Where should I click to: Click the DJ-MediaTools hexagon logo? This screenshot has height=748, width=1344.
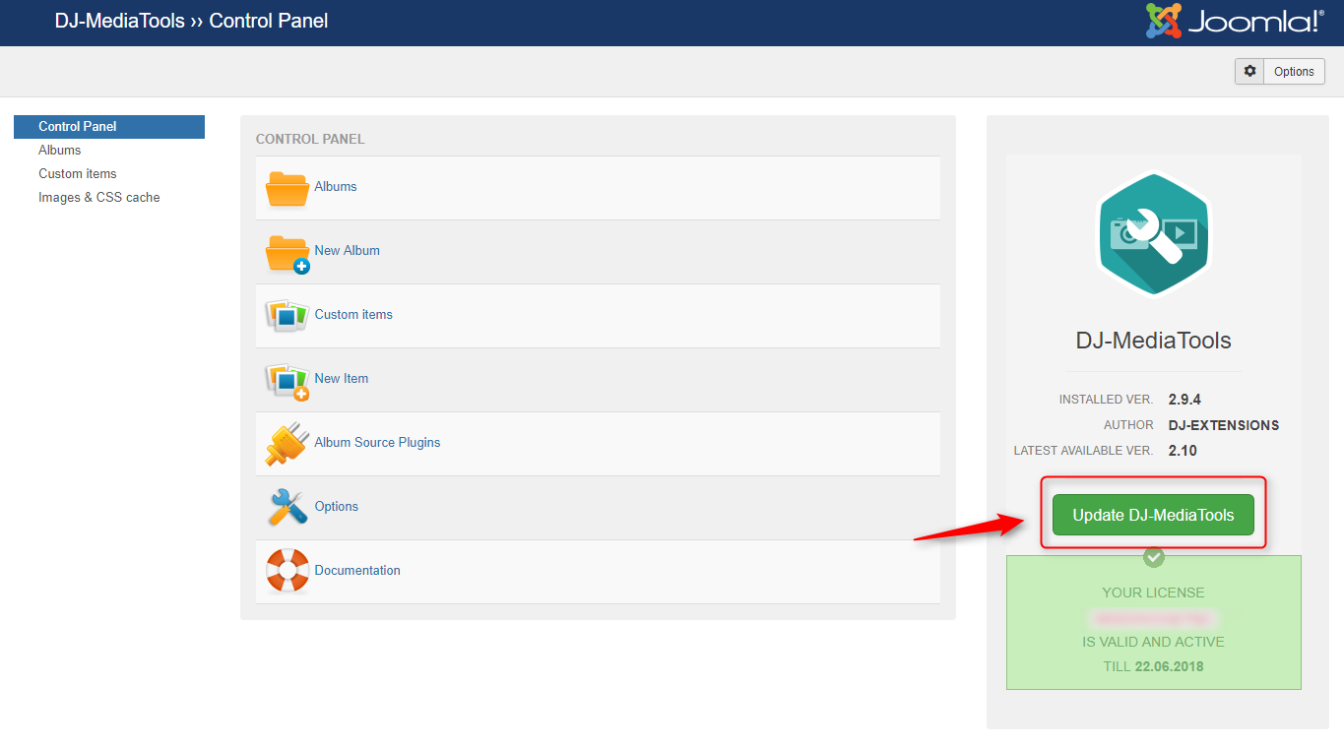click(1154, 234)
